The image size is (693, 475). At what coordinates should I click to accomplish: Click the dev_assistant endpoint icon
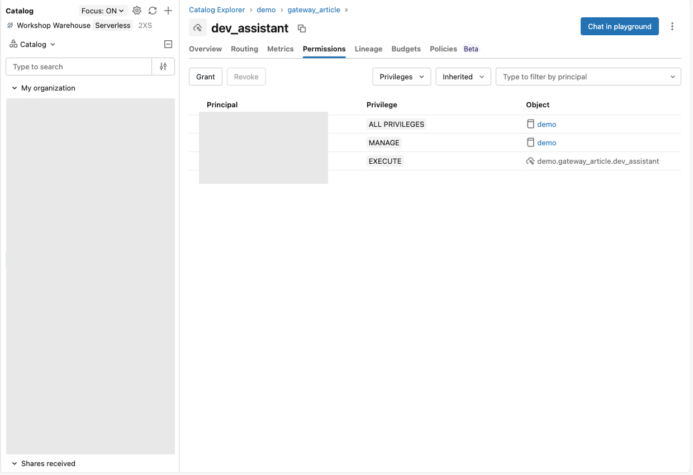(x=198, y=27)
